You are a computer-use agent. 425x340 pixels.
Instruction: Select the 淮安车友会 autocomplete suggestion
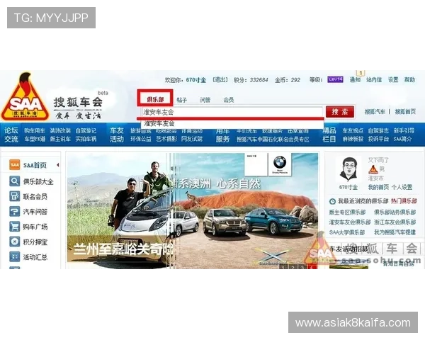[232, 124]
